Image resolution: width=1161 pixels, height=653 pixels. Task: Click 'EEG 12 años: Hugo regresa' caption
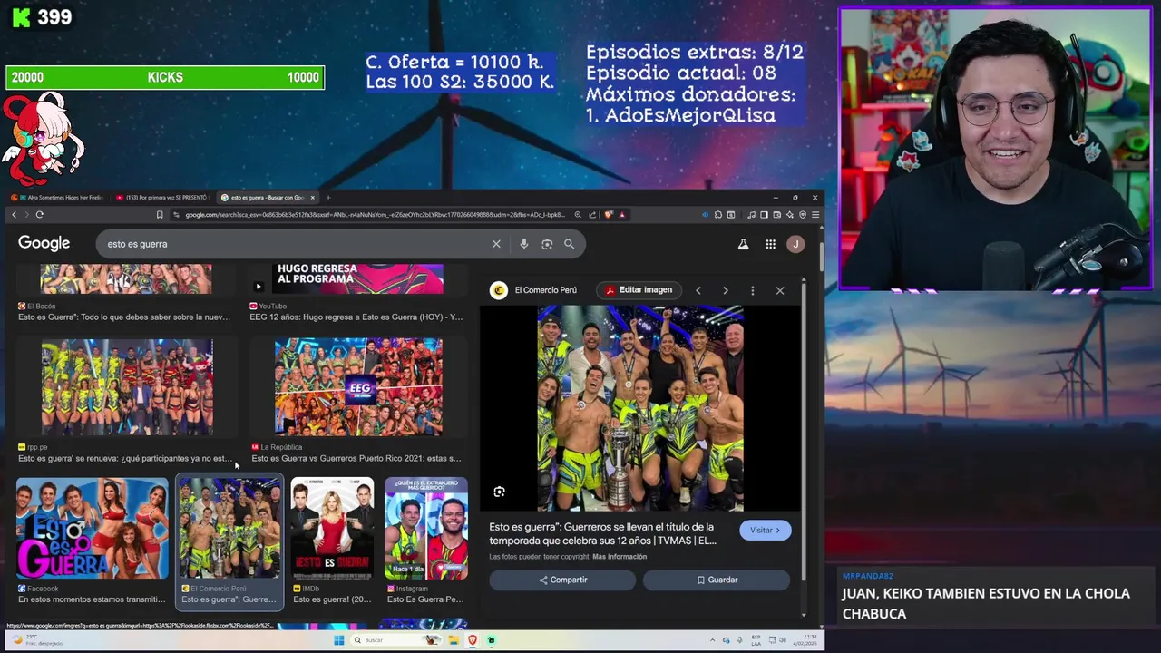coord(356,317)
